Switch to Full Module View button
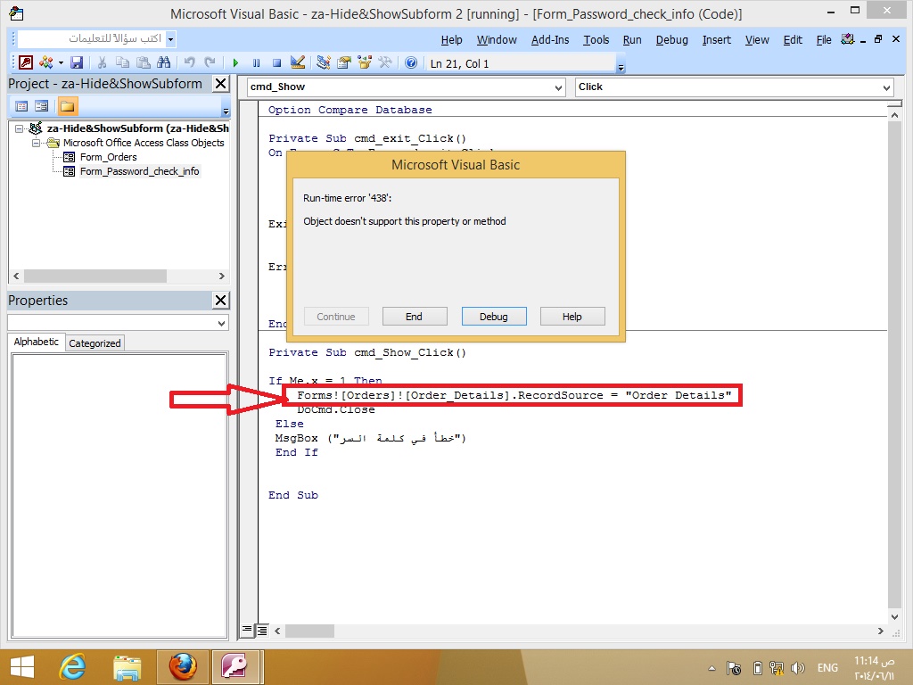This screenshot has width=913, height=685. pyautogui.click(x=263, y=630)
